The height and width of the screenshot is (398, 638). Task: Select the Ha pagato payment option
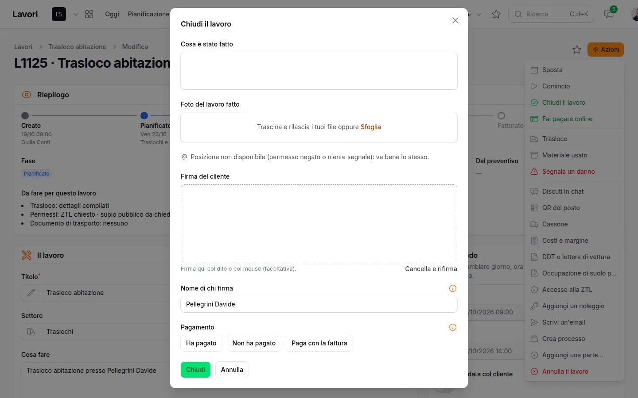(x=201, y=343)
